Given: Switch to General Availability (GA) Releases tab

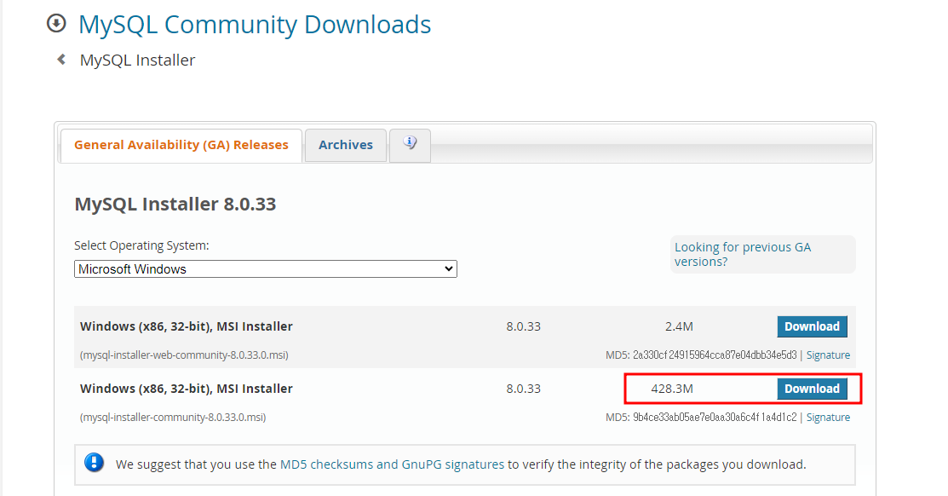Looking at the screenshot, I should 181,145.
